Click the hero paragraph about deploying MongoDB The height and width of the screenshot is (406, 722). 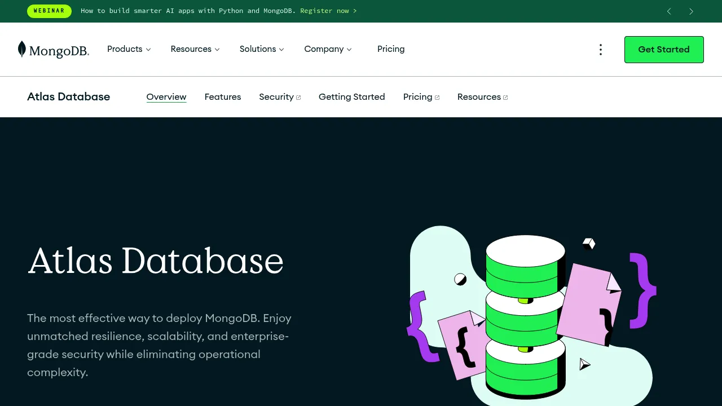(x=160, y=345)
